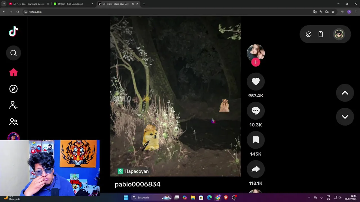Screen dimensions: 360x202
Task: Go to next video with down arrow
Action: [345, 117]
